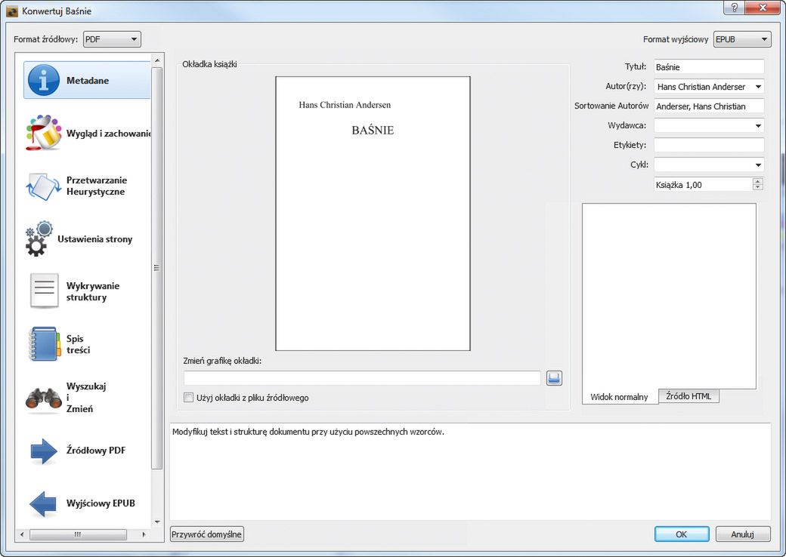Click sidebar horizontal scroll-right arrow
786x557 pixels.
144,534
